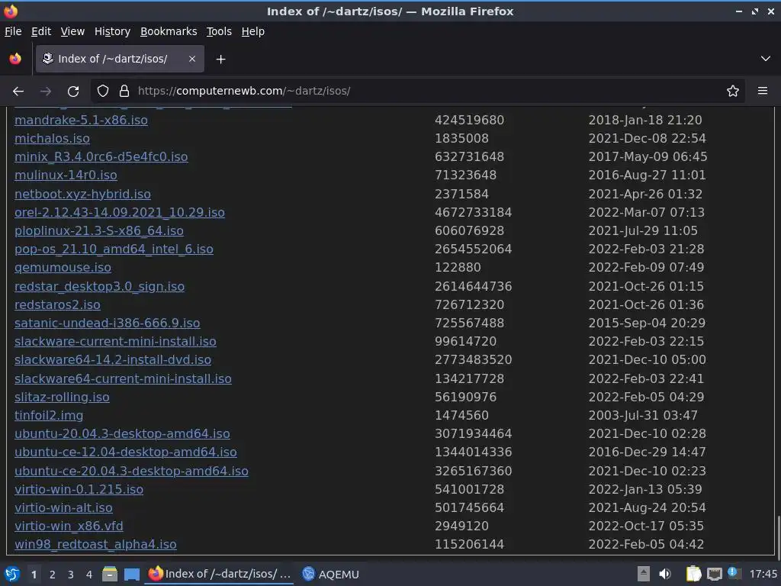Download michalos.iso

(x=53, y=139)
